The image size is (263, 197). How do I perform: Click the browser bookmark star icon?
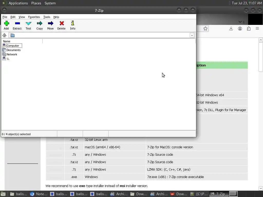point(205,28)
